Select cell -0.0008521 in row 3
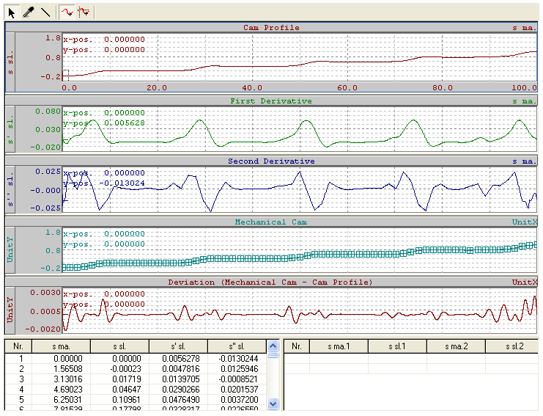Viewport: 543px width, 416px height. click(x=237, y=379)
